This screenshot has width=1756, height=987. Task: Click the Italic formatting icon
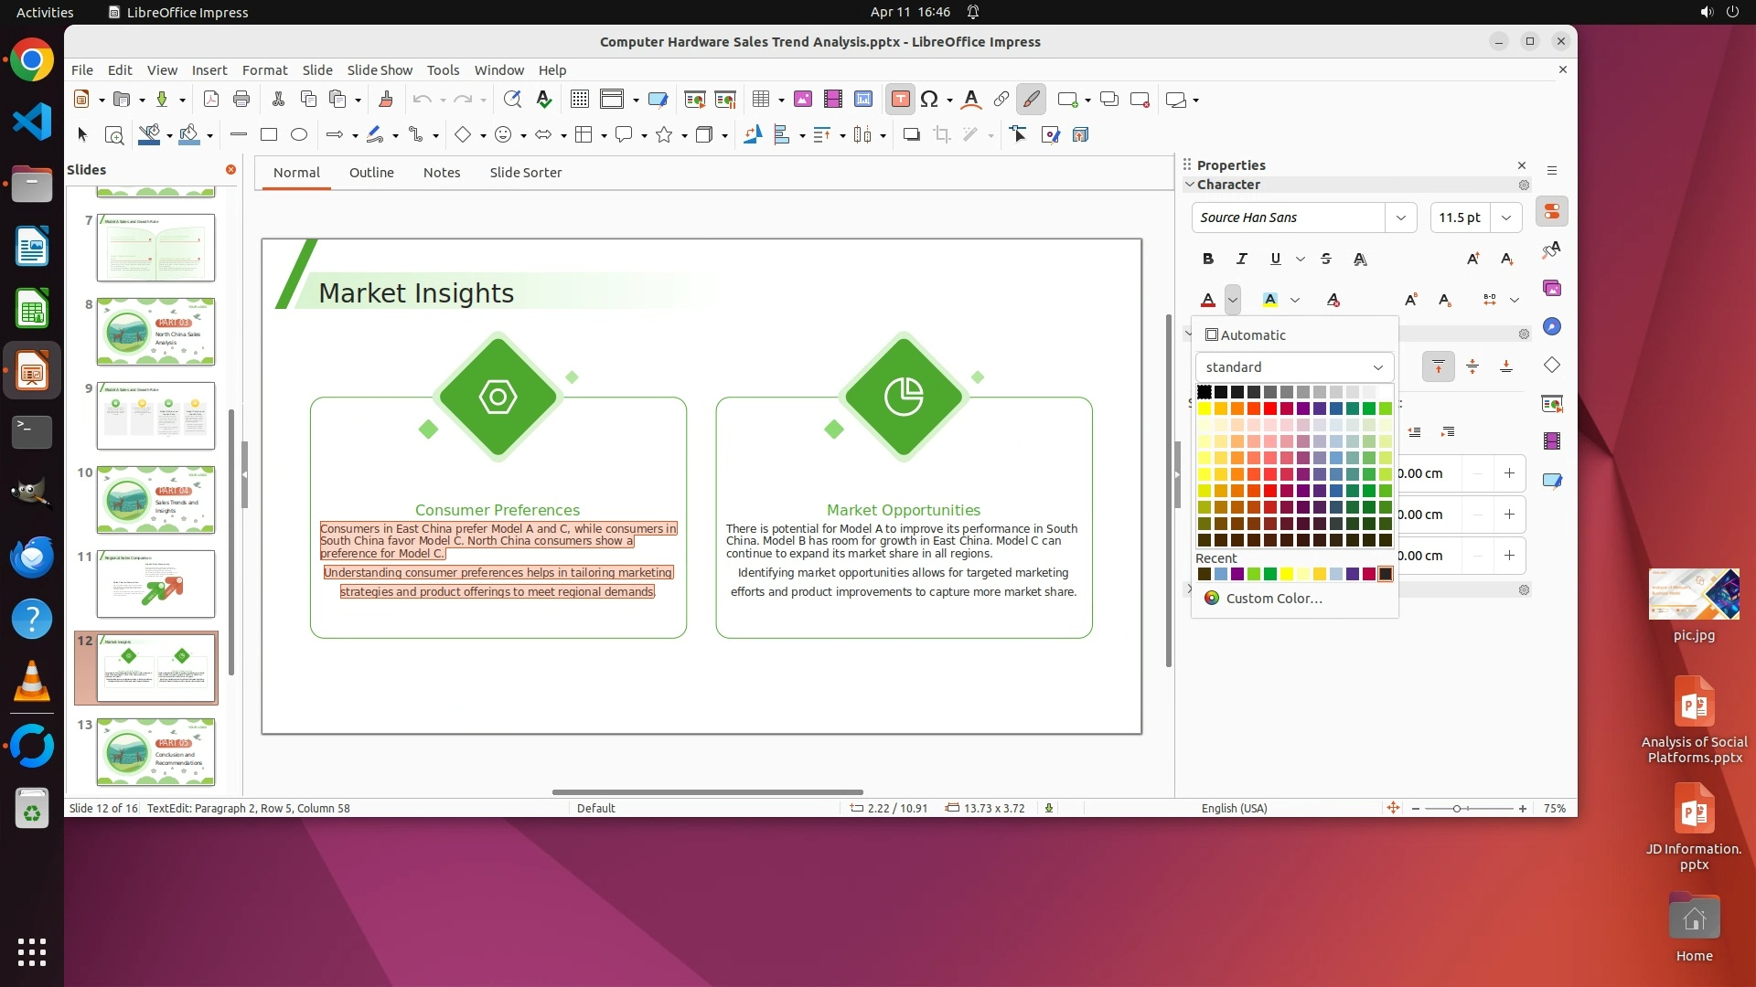[x=1241, y=260]
